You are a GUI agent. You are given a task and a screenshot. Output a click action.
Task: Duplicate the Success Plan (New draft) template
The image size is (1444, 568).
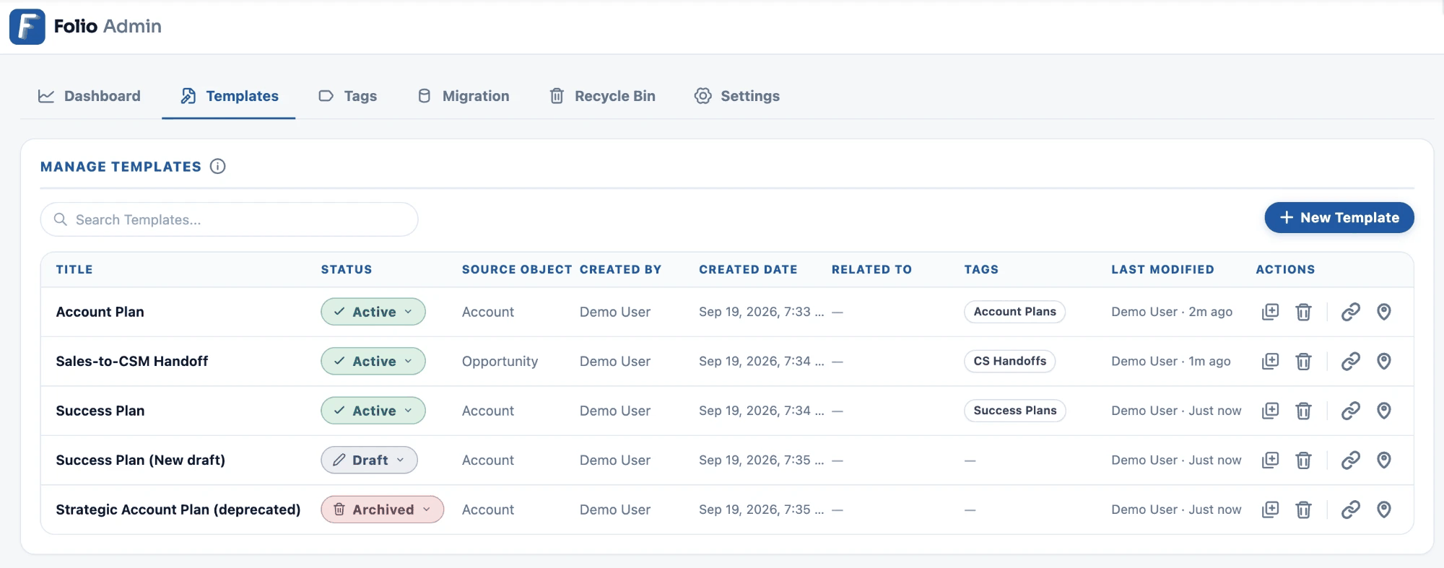click(1270, 460)
